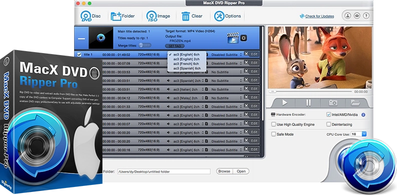Image resolution: width=397 pixels, height=195 pixels.
Task: Edit the Malay 2ch title
Action: pyautogui.click(x=251, y=97)
